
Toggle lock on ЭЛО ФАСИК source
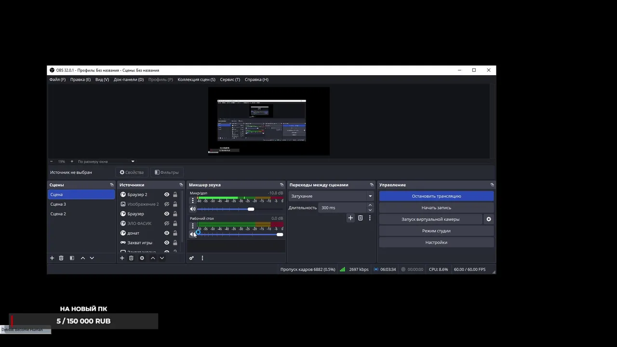[175, 223]
